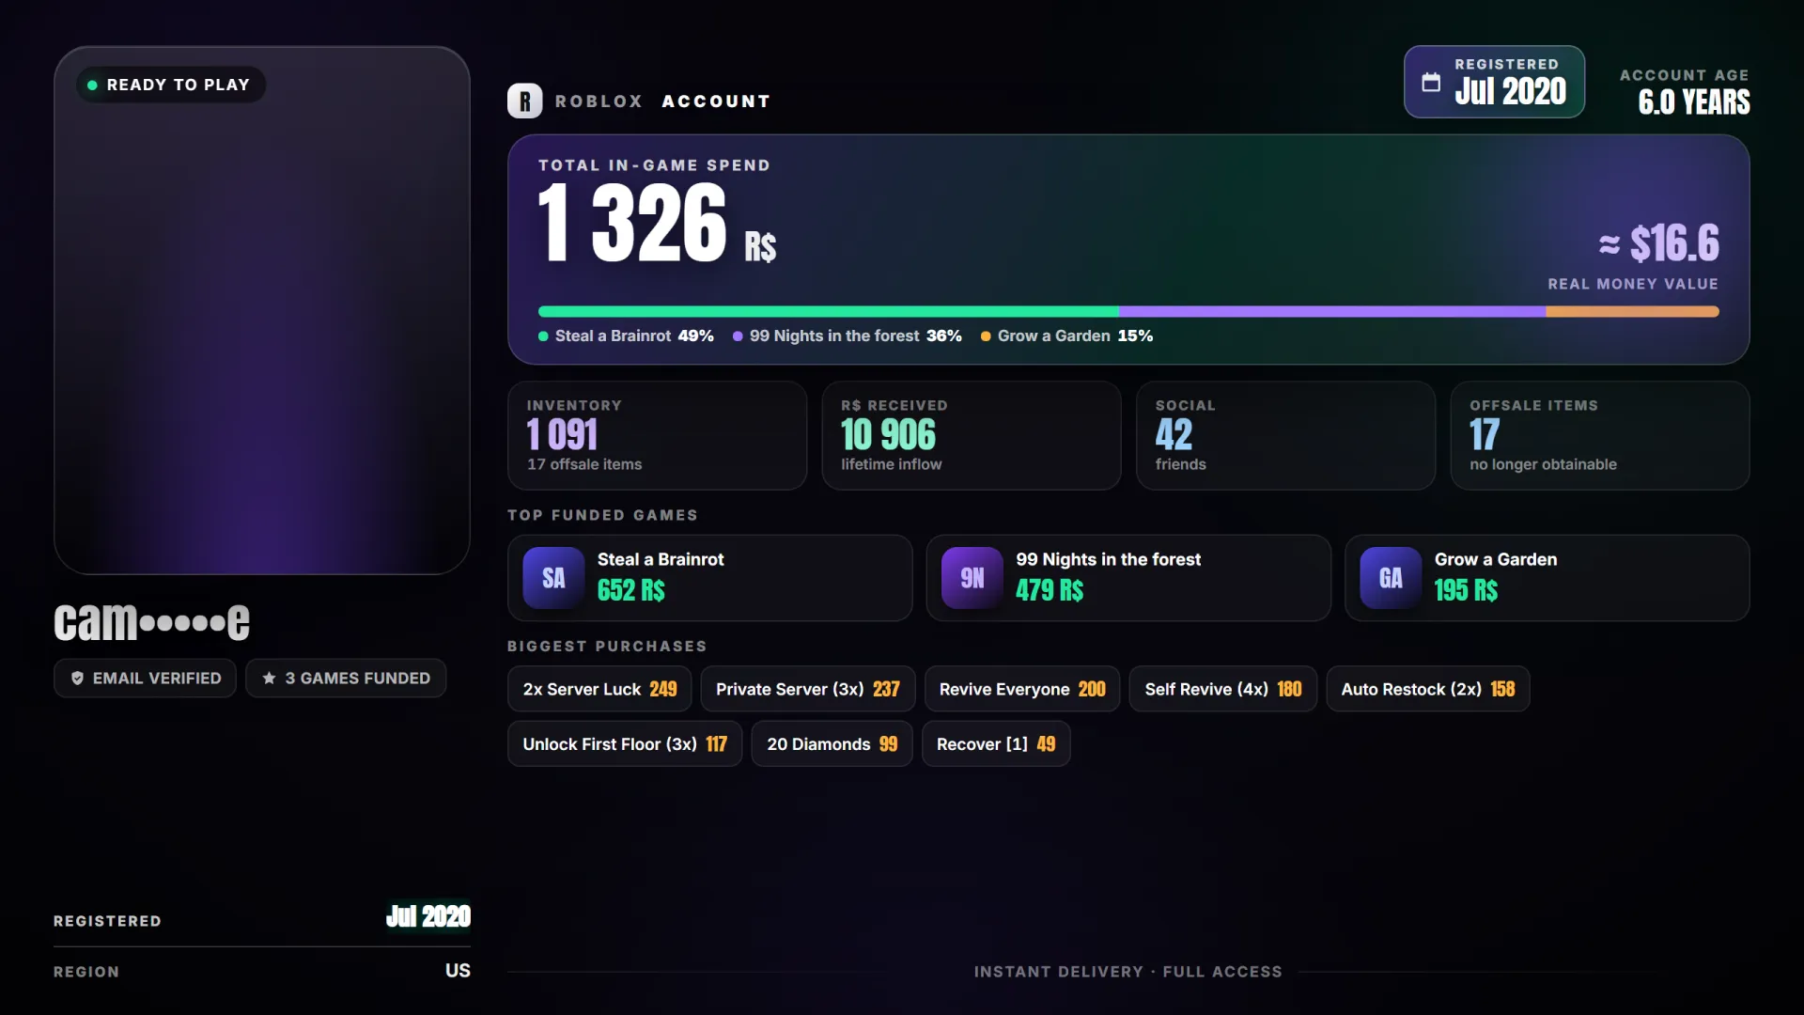
Task: Click the Grow a Garden game title
Action: [x=1496, y=559]
